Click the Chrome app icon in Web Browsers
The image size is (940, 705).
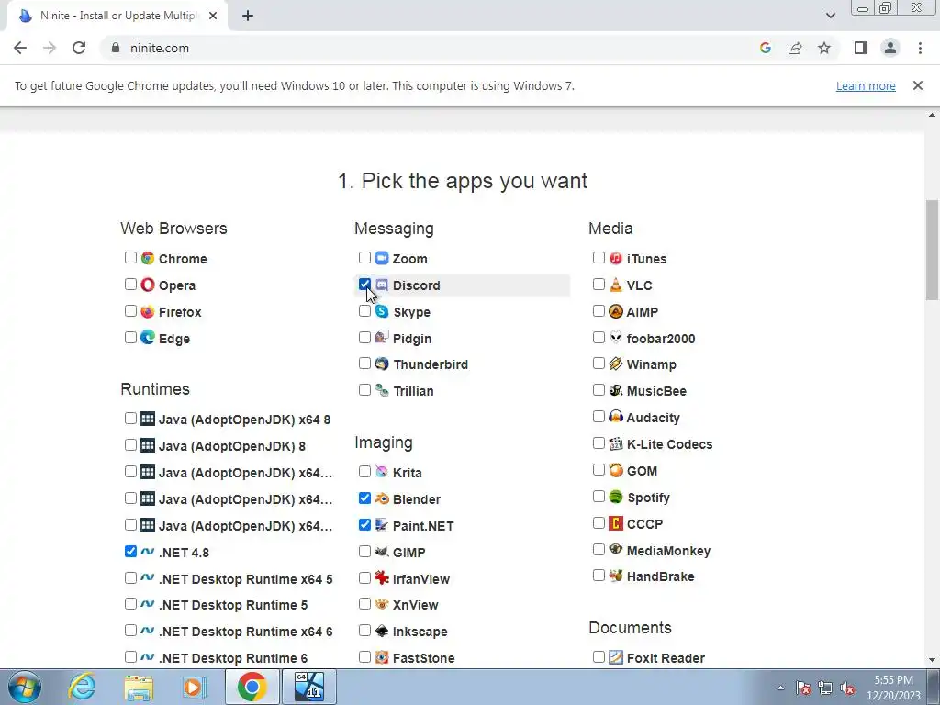click(148, 258)
